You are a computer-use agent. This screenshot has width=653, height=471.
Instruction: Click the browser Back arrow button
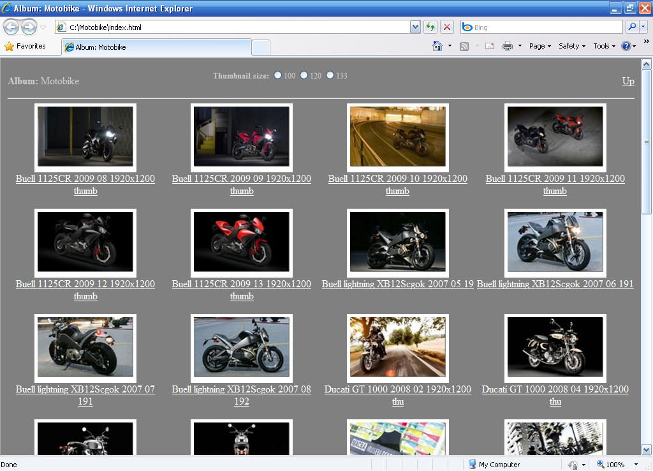pyautogui.click(x=11, y=27)
